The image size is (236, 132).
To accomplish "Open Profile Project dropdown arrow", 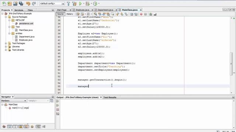I will pos(99,3).
